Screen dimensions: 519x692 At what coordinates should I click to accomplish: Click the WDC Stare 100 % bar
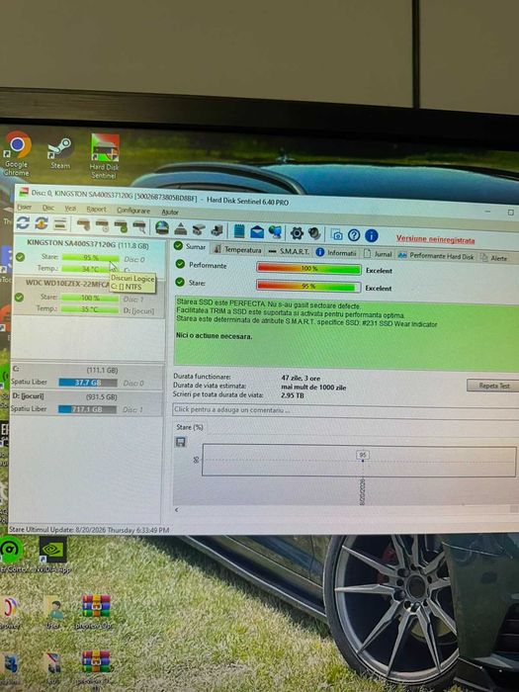(x=90, y=298)
